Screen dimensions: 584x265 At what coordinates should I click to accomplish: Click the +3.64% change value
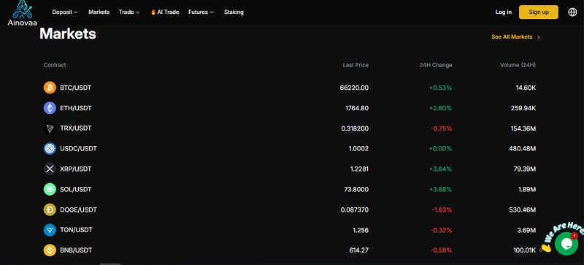click(x=441, y=169)
